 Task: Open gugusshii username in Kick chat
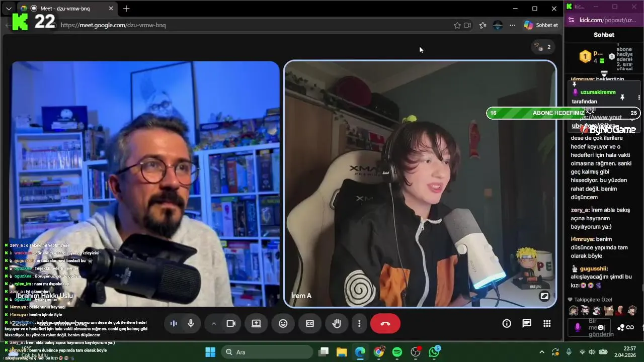(594, 269)
